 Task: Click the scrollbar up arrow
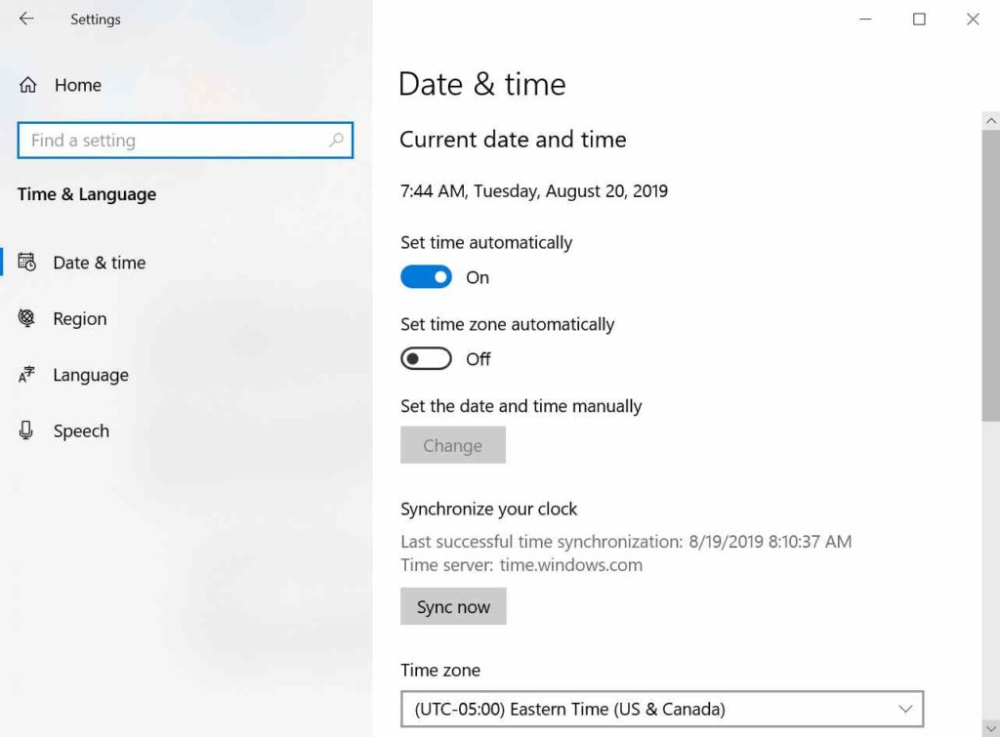point(990,120)
